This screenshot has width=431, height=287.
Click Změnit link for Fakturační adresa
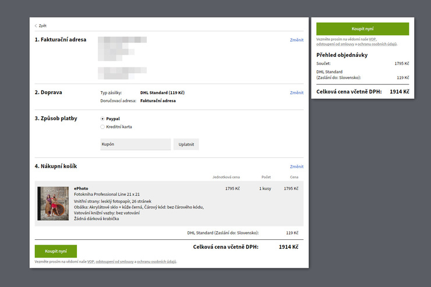[296, 40]
